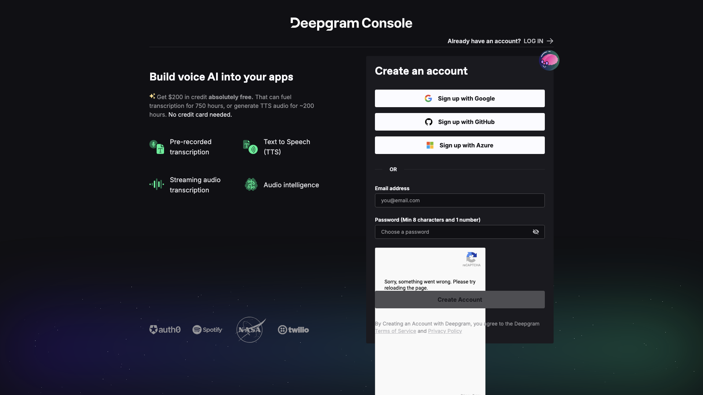Viewport: 703px width, 395px height.
Task: Click the Audio intelligence brain icon
Action: click(x=251, y=185)
